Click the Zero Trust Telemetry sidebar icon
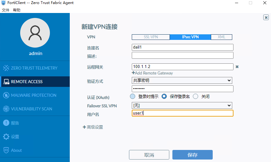 [6, 68]
